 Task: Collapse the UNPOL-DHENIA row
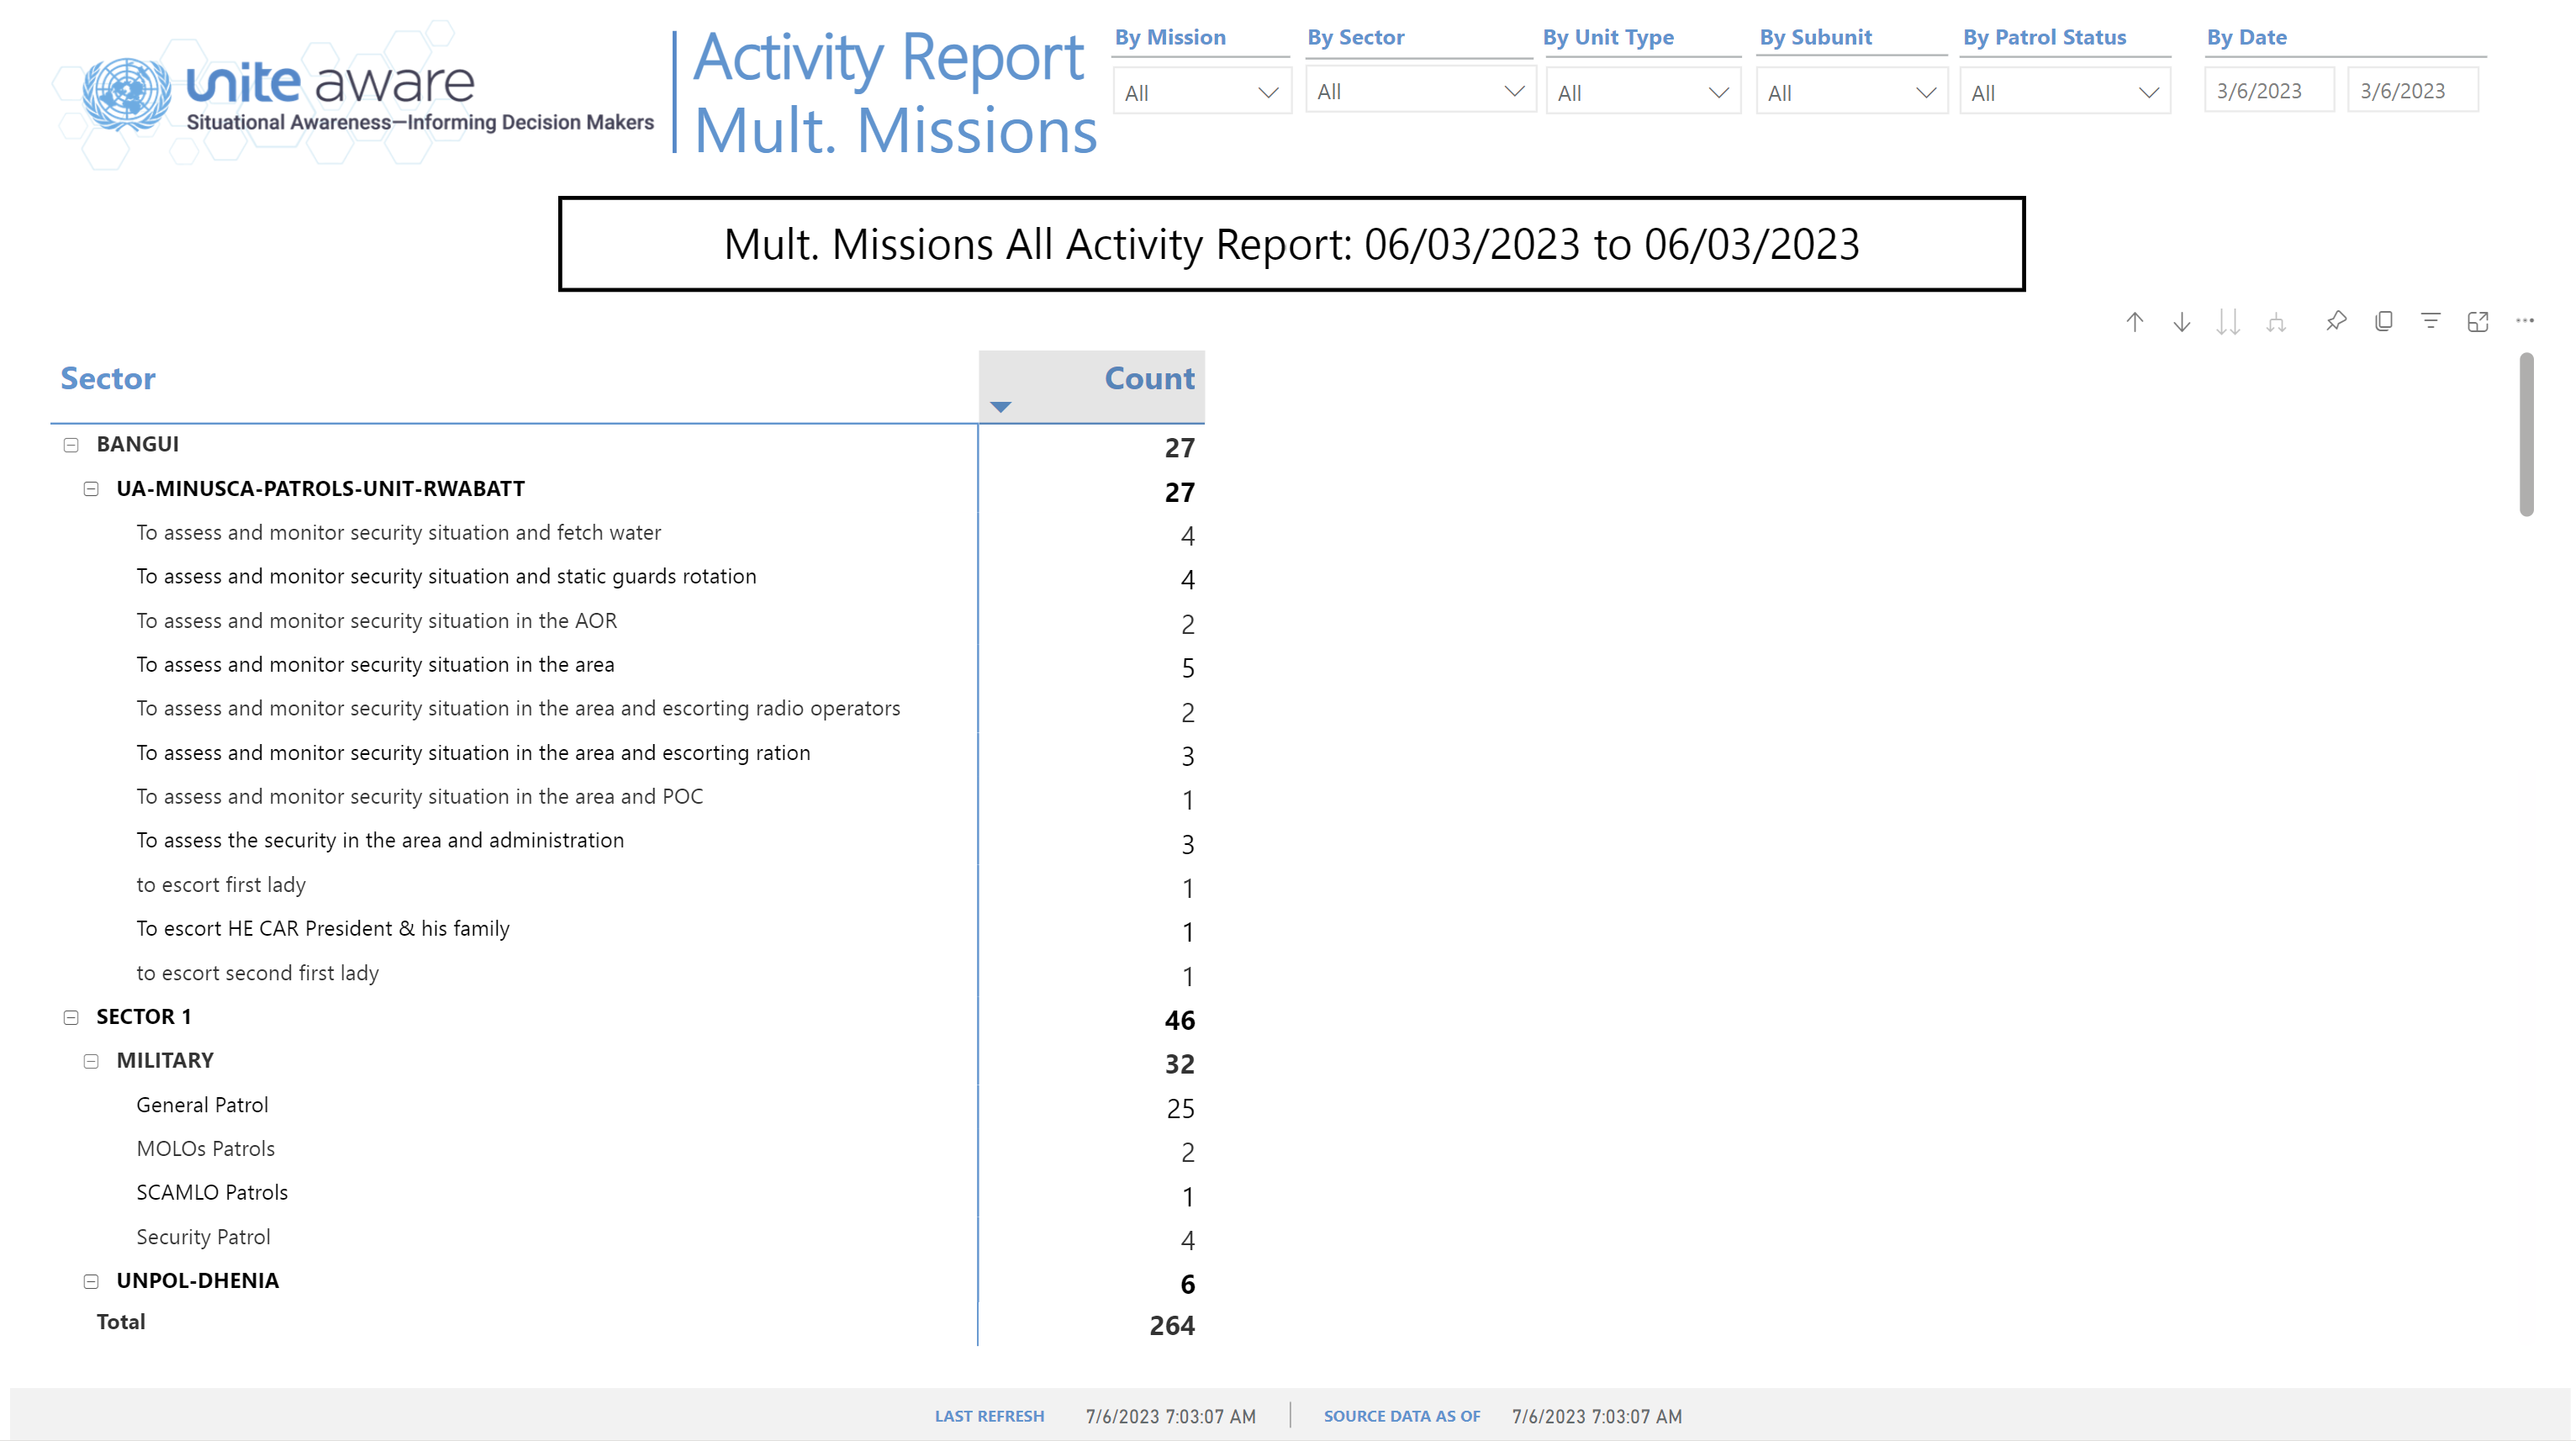coord(91,1281)
